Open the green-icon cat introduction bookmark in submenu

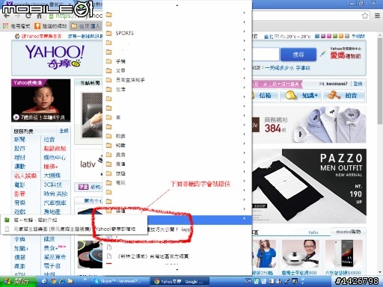coord(73,220)
